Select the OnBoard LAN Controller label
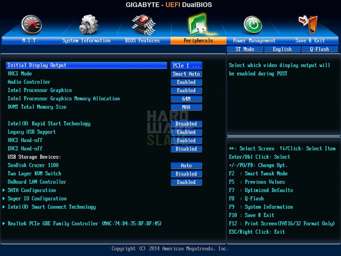 click(37, 182)
